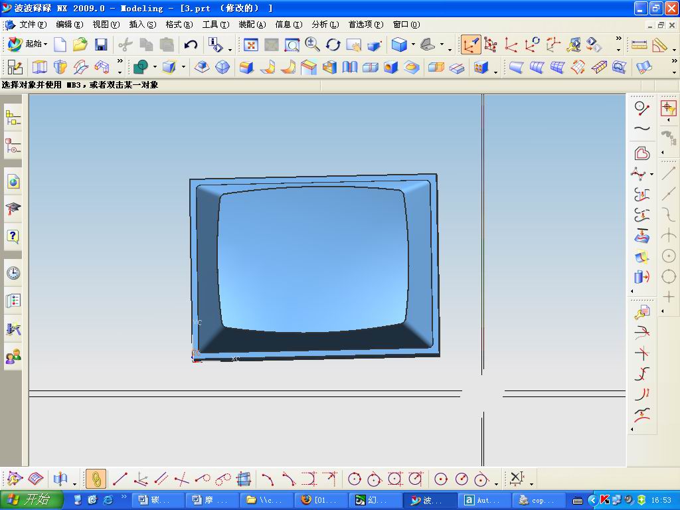
Task: Open the 插入(S) Insert menu
Action: [x=143, y=25]
